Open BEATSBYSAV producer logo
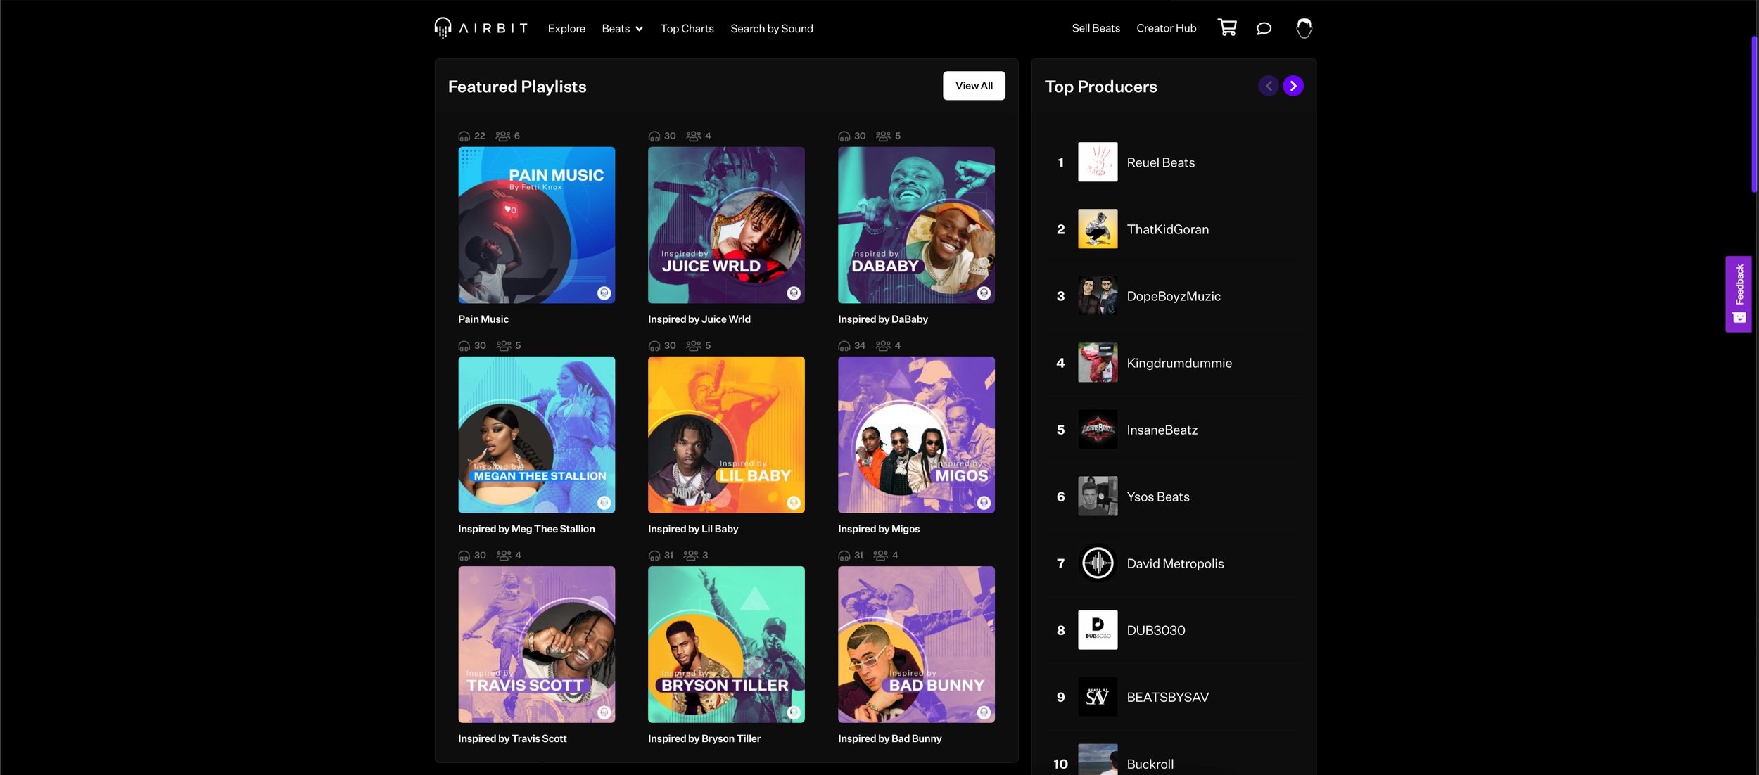The width and height of the screenshot is (1759, 775). click(x=1098, y=696)
